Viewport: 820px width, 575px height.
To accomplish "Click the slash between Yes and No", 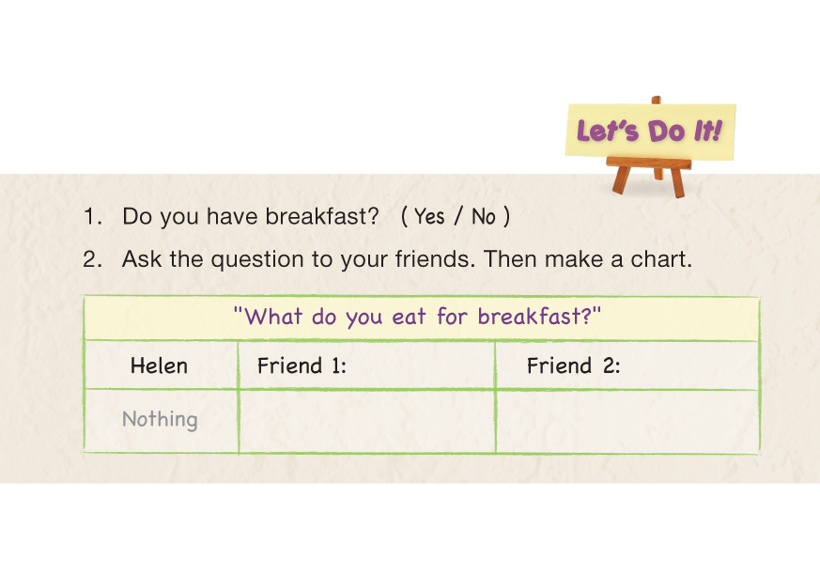I will pyautogui.click(x=457, y=216).
